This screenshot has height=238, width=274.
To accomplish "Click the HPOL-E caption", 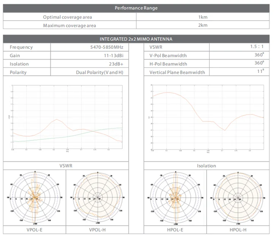I will coord(175,230).
